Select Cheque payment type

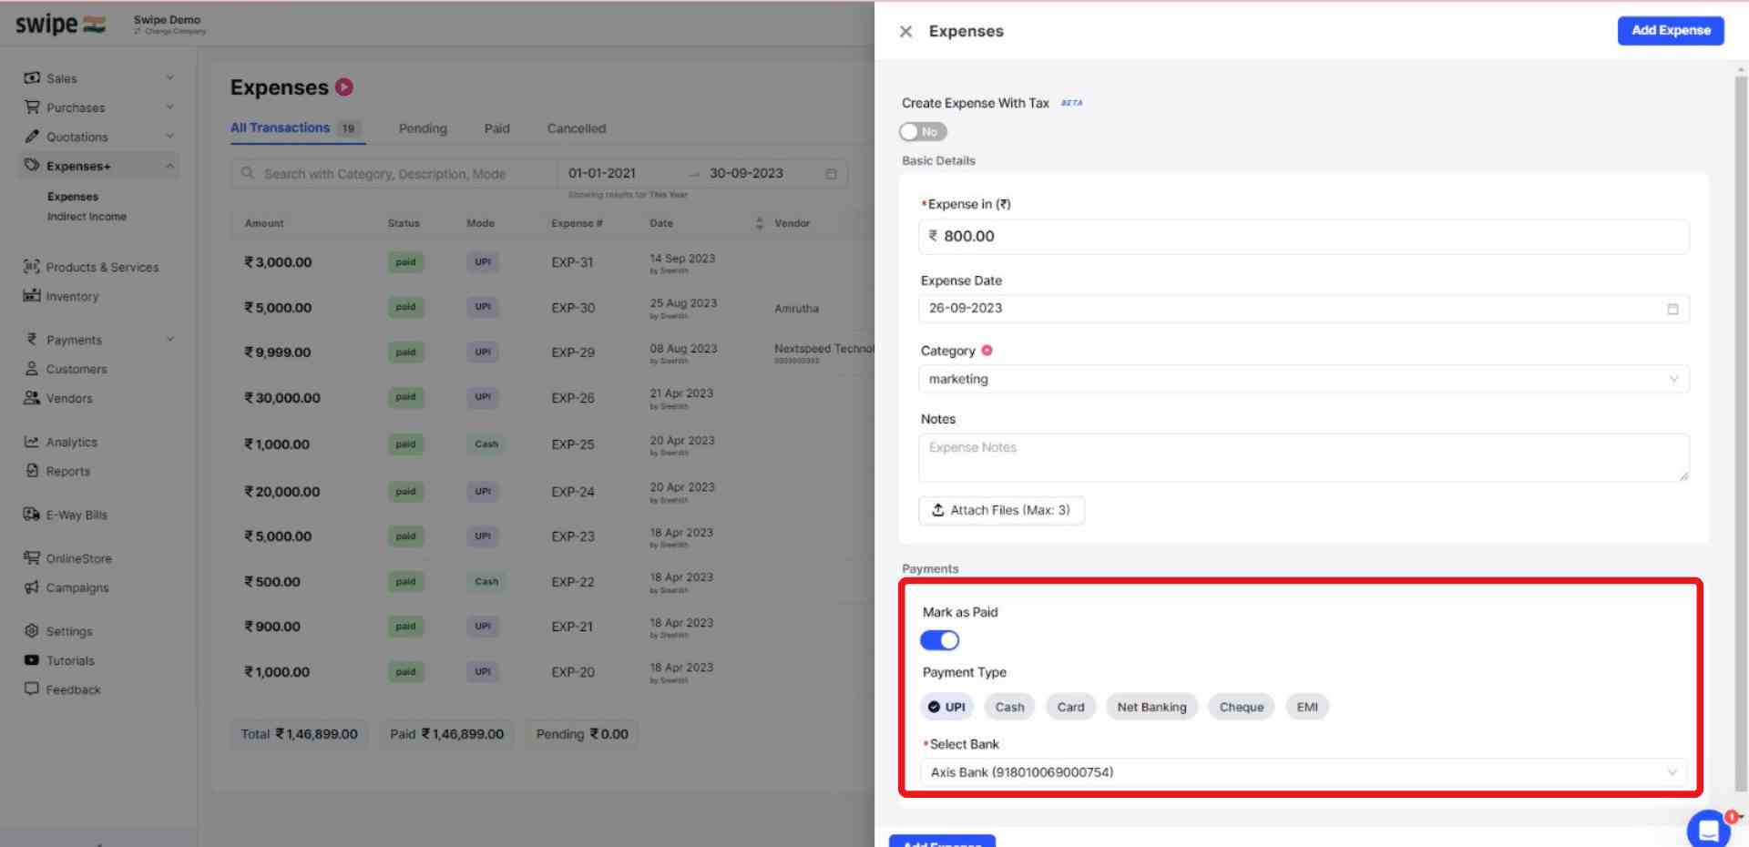click(1242, 707)
